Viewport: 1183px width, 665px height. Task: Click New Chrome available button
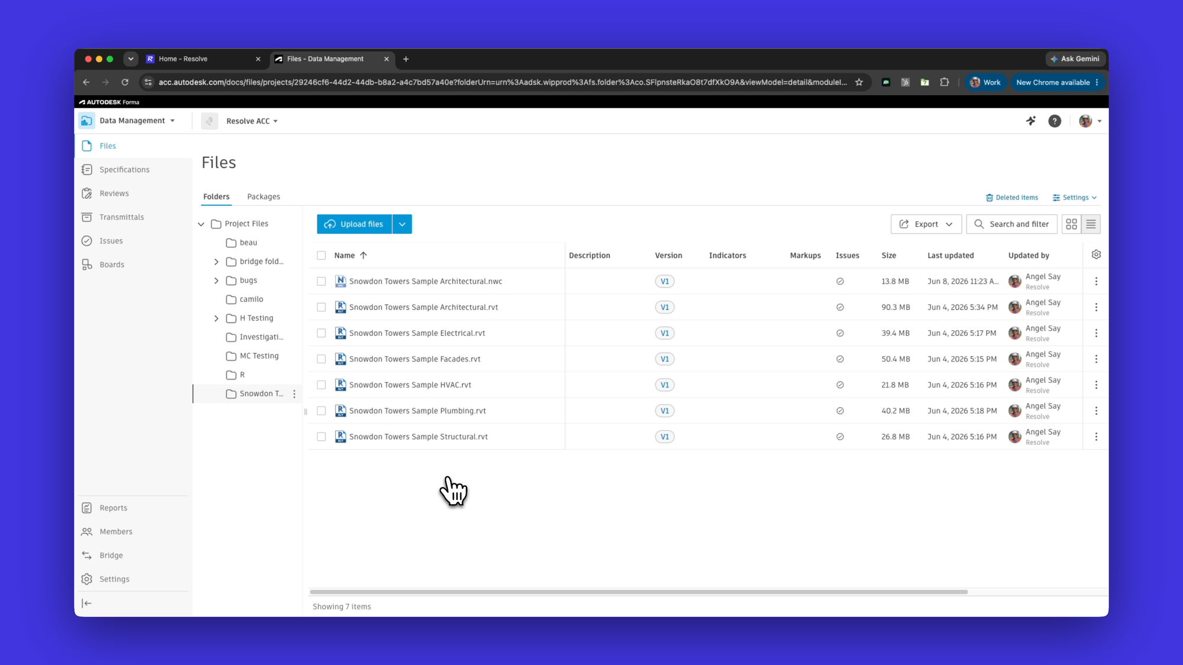point(1057,82)
